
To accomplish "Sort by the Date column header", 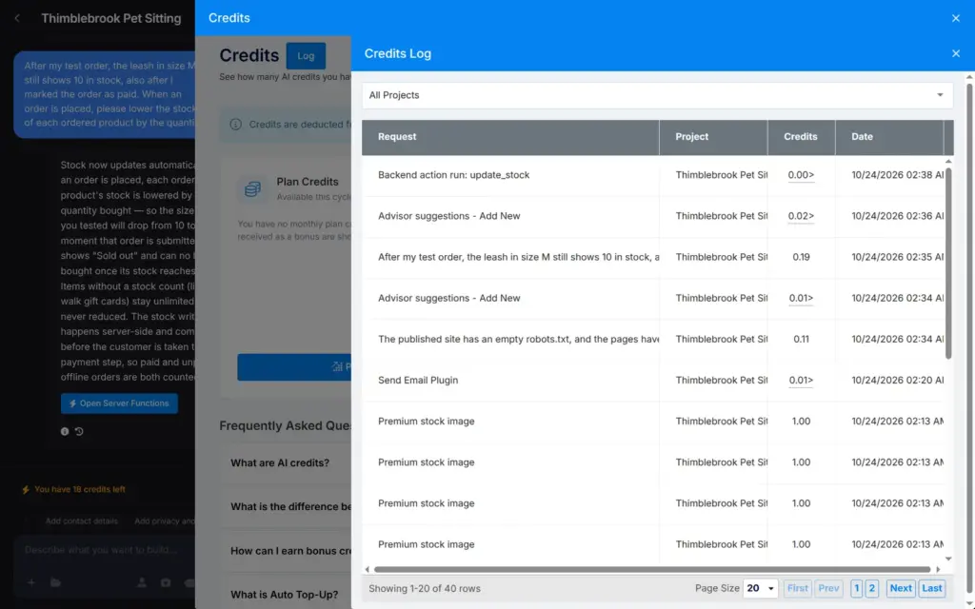I will pos(890,137).
